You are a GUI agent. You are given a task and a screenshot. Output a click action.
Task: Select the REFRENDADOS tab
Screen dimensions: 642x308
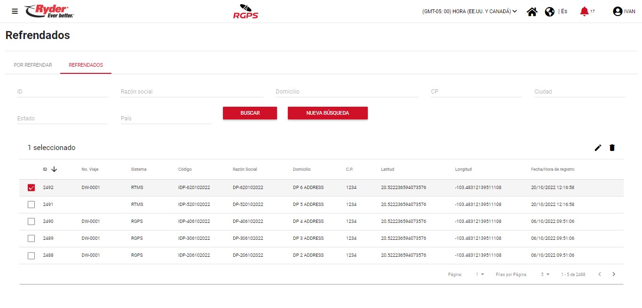click(86, 65)
